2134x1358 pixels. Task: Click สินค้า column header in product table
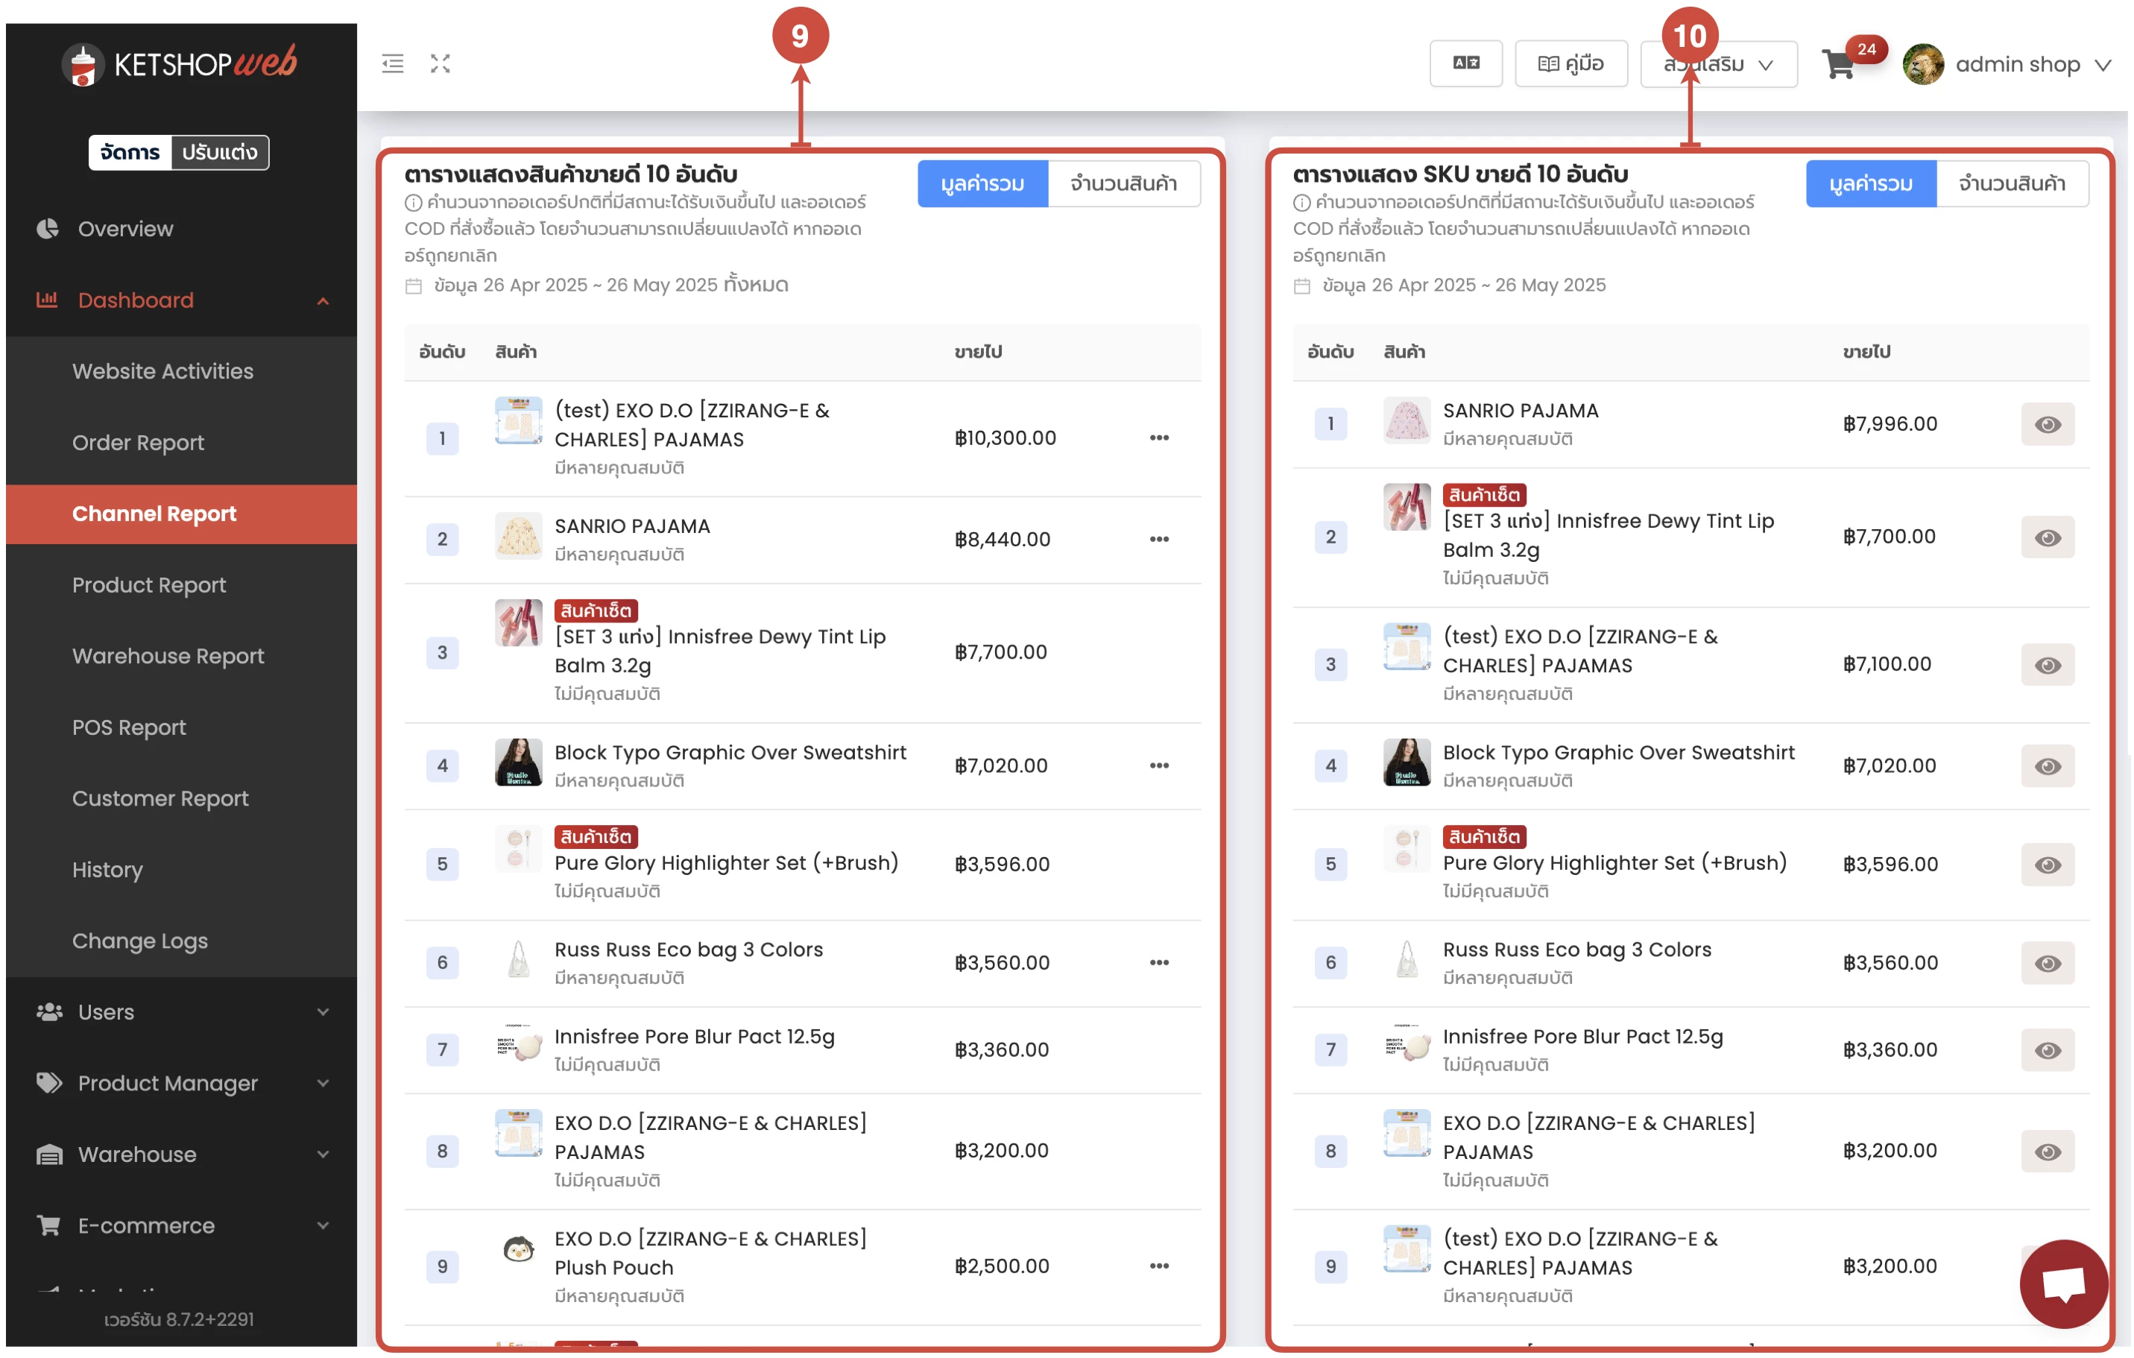(x=516, y=353)
